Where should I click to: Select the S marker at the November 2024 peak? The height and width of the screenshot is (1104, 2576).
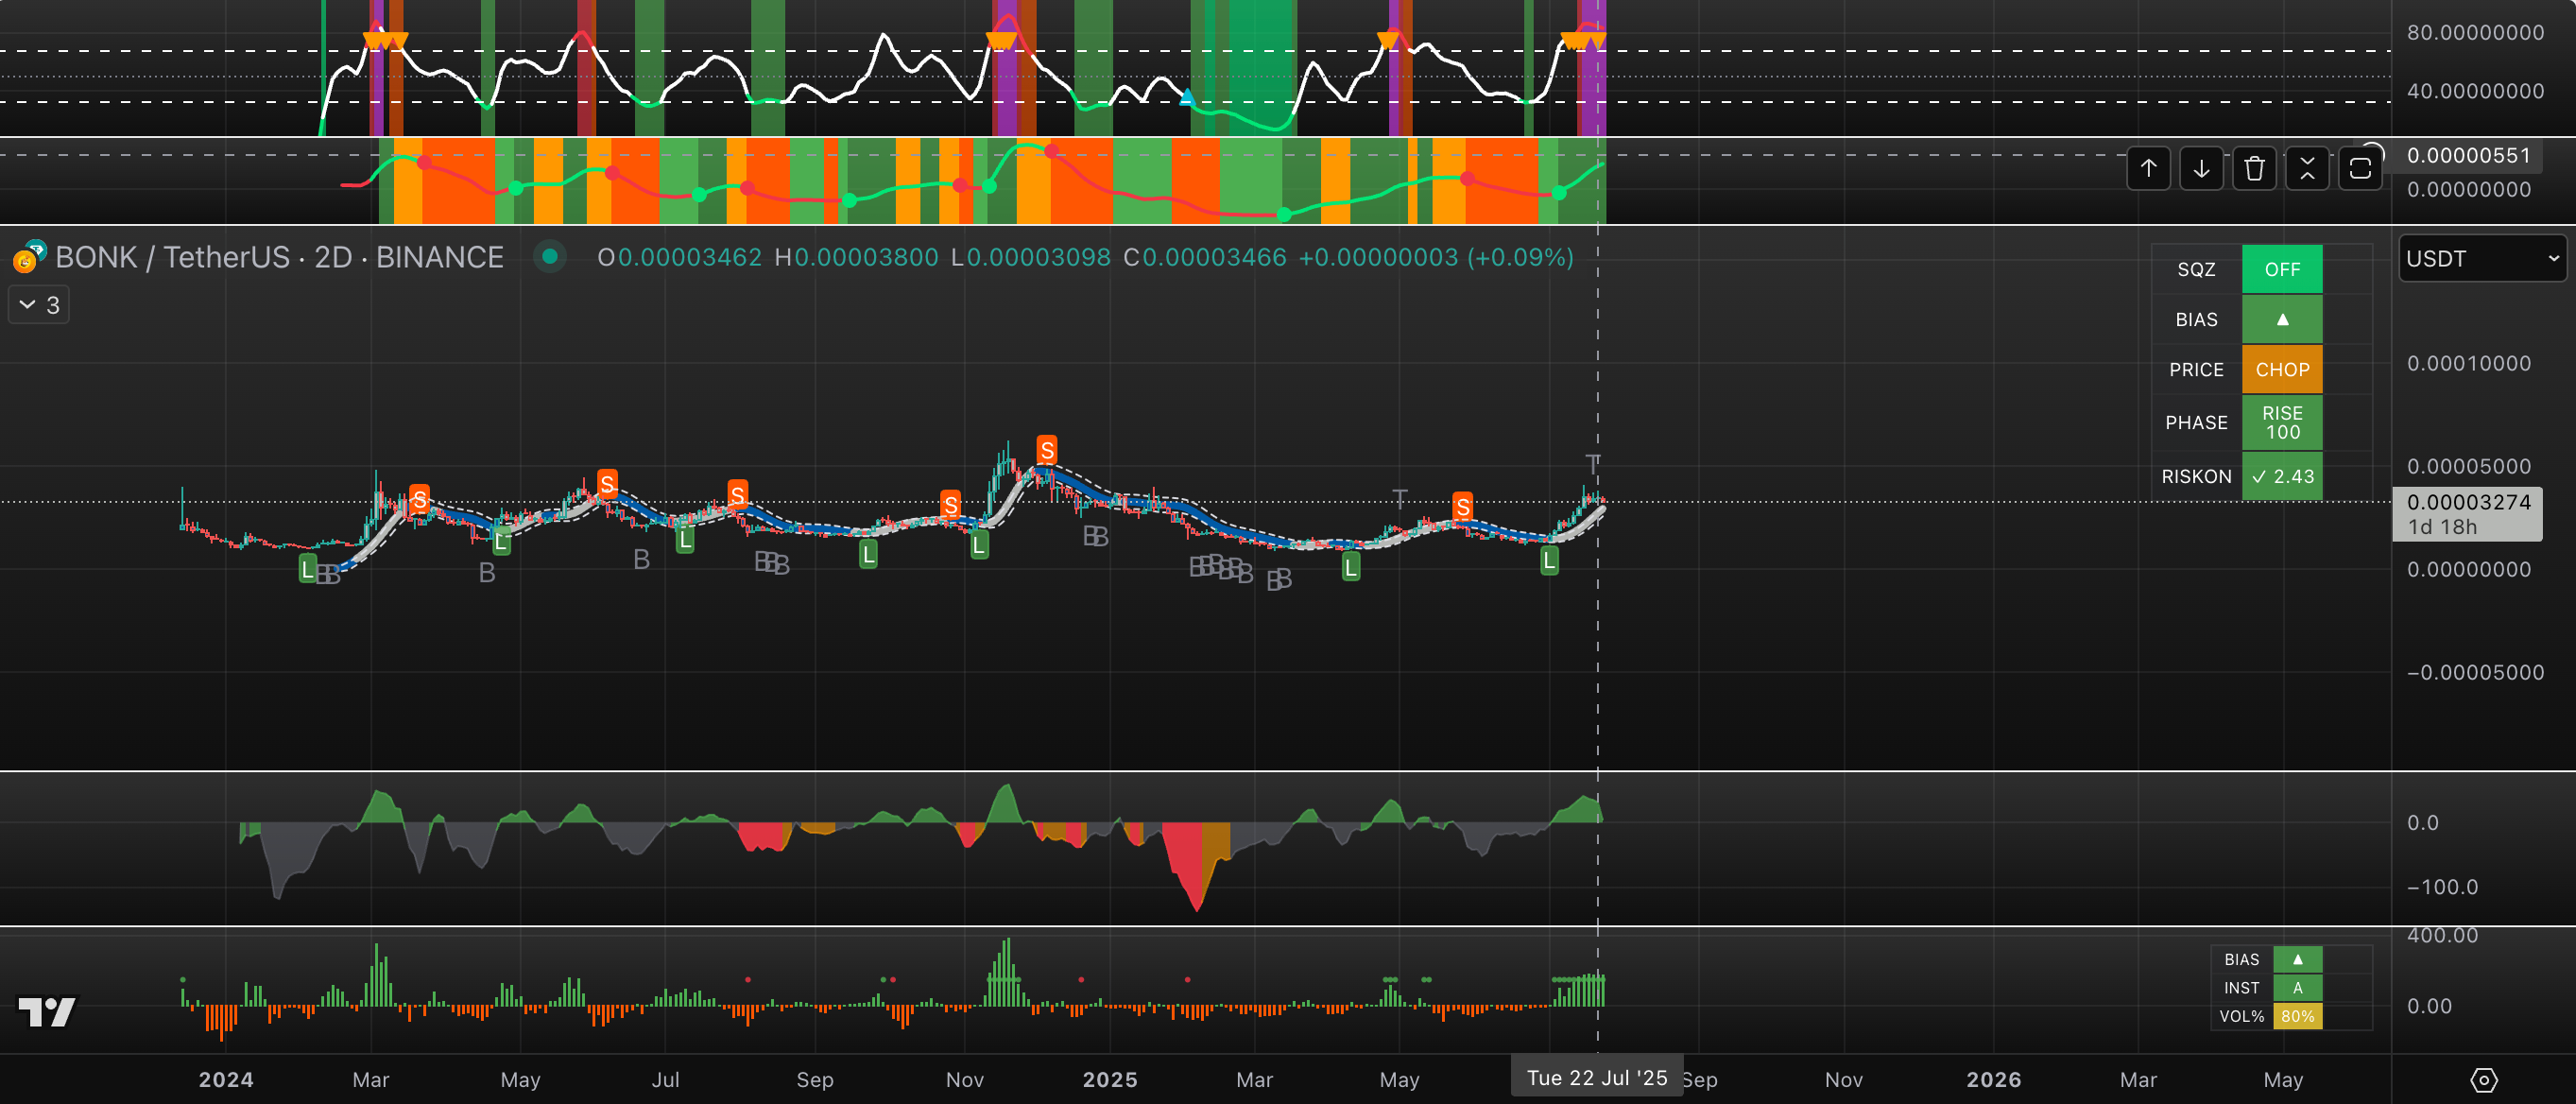click(1047, 449)
